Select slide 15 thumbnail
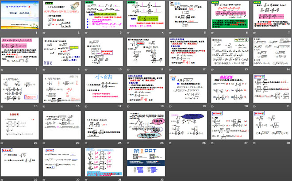 21,89
